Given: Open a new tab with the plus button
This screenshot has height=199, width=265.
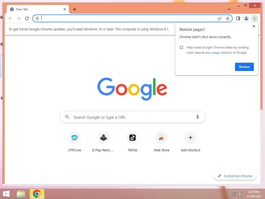Looking at the screenshot, I should tap(75, 9).
